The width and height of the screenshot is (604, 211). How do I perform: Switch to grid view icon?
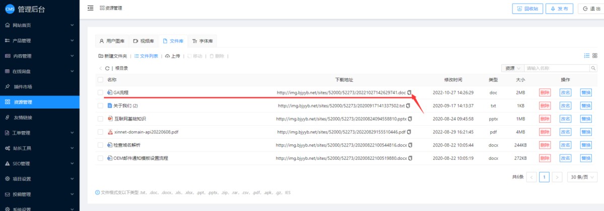594,56
